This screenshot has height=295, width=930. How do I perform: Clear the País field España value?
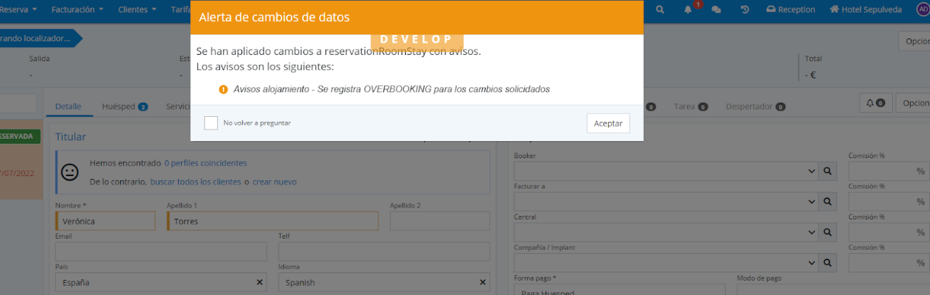260,282
